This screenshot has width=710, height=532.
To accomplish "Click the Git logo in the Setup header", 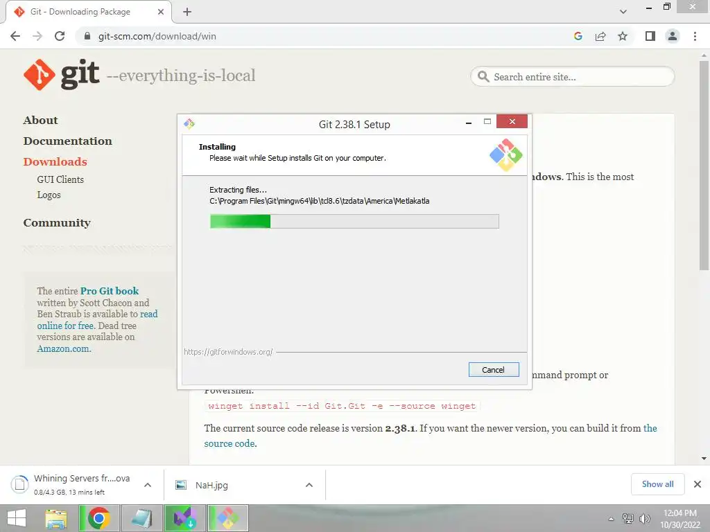I will pyautogui.click(x=505, y=154).
